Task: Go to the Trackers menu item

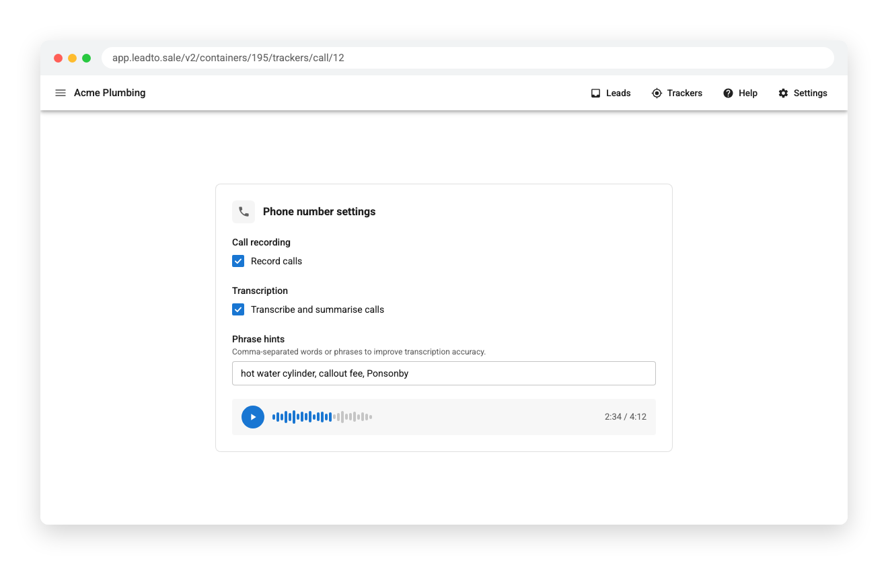Action: [677, 93]
